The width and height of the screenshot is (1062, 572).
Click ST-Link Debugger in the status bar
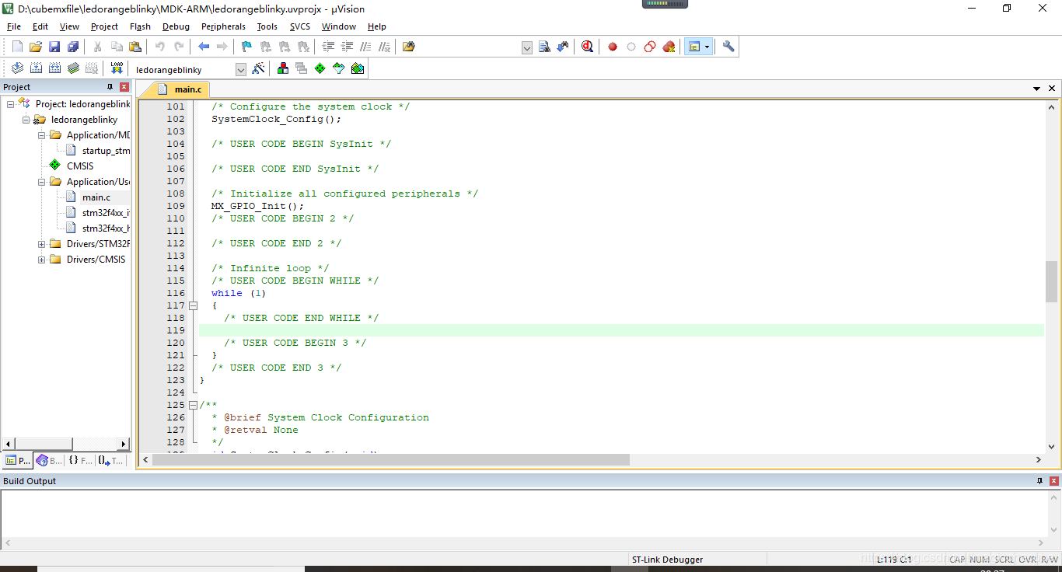667,560
